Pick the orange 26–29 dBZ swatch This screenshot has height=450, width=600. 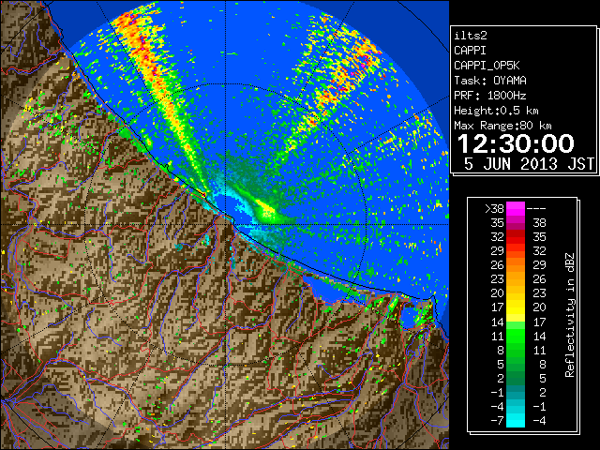pyautogui.click(x=516, y=265)
